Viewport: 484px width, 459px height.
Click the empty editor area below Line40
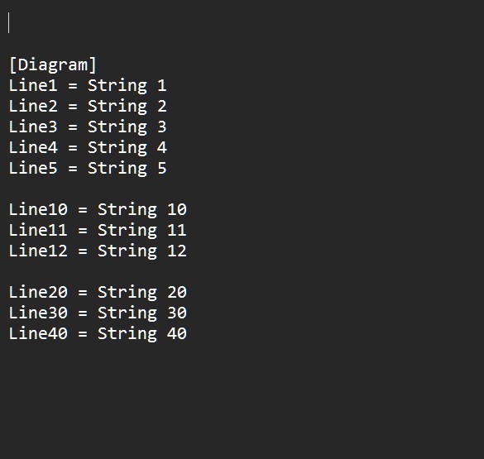point(242,401)
